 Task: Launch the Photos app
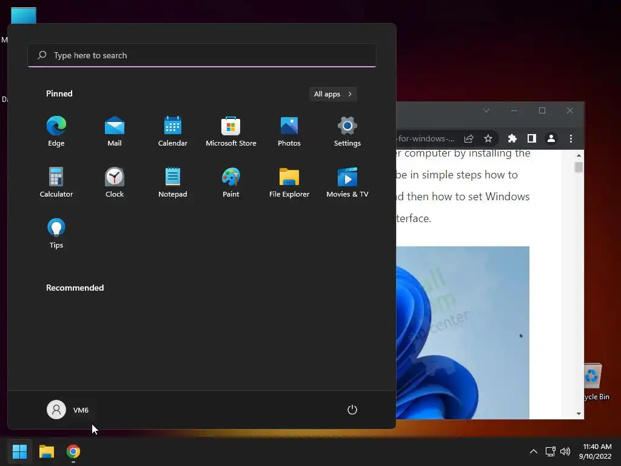(289, 132)
